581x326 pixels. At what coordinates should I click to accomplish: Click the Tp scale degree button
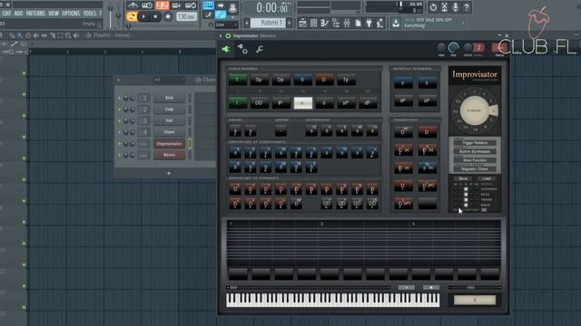[346, 80]
